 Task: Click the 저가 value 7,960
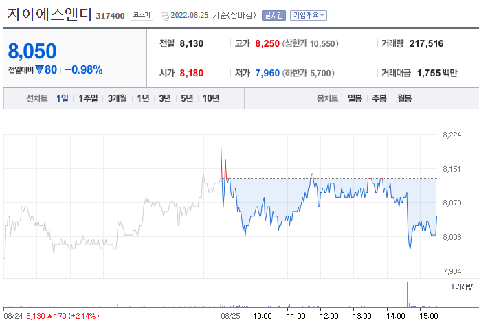[x=267, y=74]
